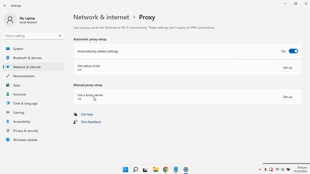Image resolution: width=310 pixels, height=174 pixels.
Task: Expand hidden system tray icons chevron
Action: [x=260, y=170]
